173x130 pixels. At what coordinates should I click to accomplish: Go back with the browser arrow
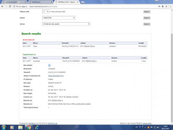click(2, 6)
